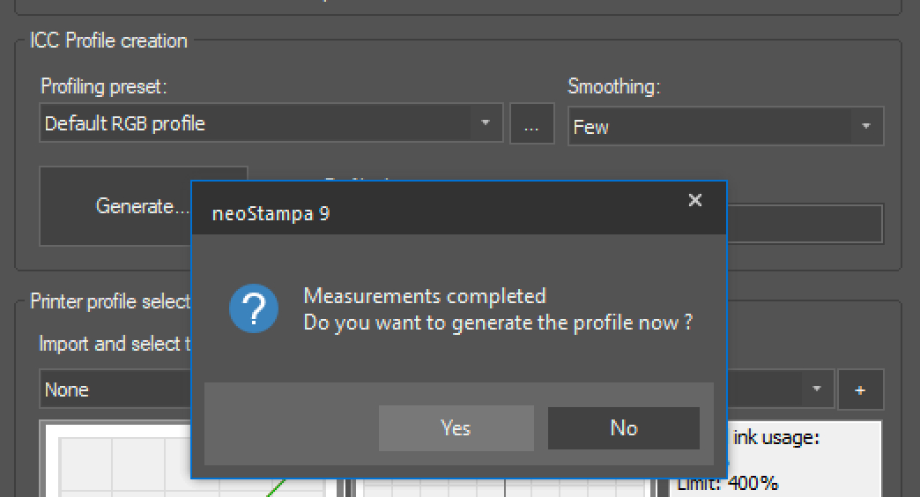Viewport: 920px width, 497px height.
Task: Click the ellipsis button beside Profiling preset
Action: (x=531, y=123)
